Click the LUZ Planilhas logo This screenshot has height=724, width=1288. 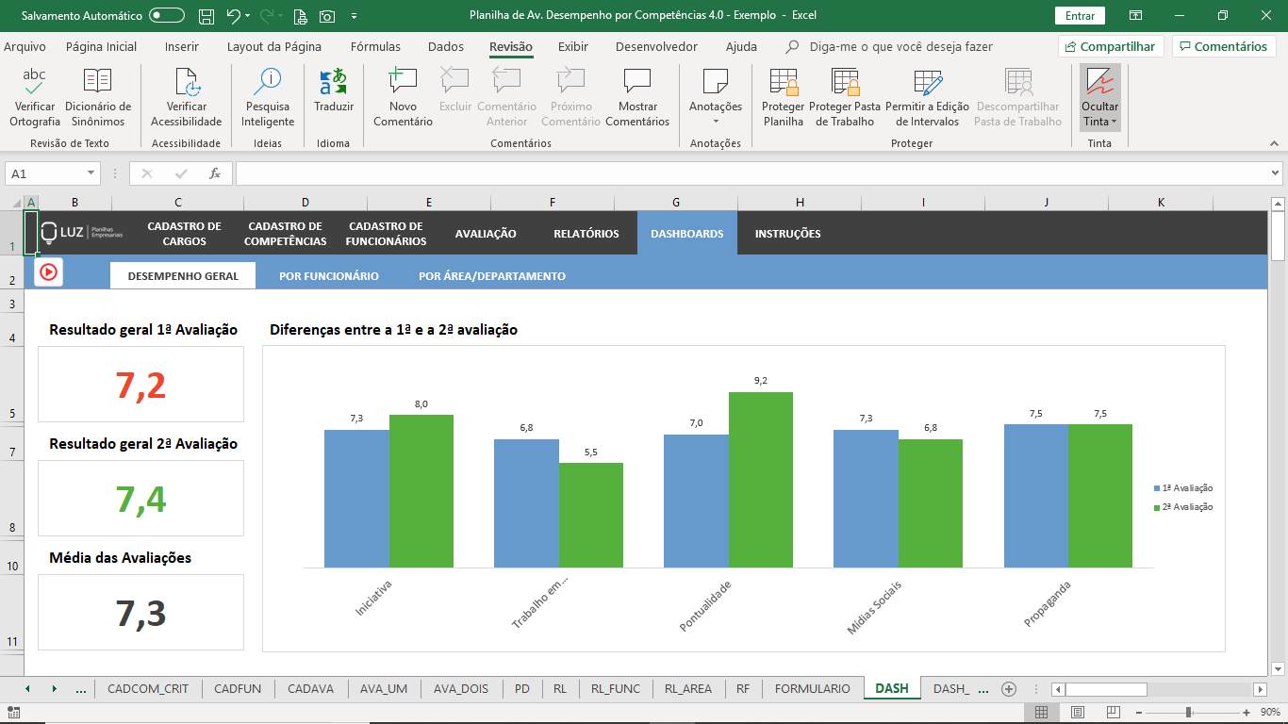[x=82, y=234]
